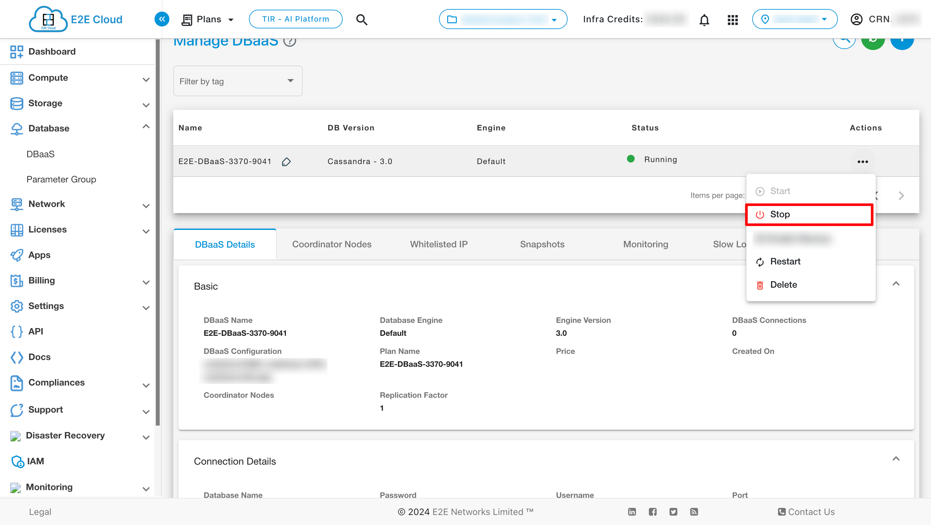Expand the Monitoring sidebar section
Viewport: 931px width, 525px height.
146,489
